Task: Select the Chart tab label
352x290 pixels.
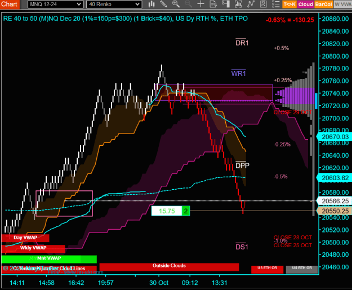Action: pyautogui.click(x=10, y=4)
